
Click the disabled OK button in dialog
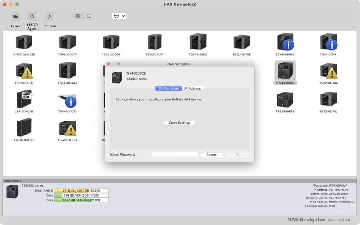coord(238,155)
